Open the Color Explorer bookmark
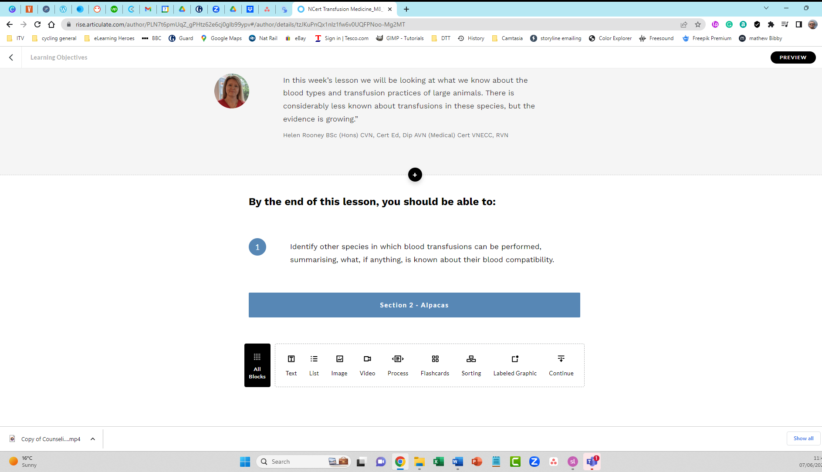The width and height of the screenshot is (822, 472). pyautogui.click(x=610, y=38)
